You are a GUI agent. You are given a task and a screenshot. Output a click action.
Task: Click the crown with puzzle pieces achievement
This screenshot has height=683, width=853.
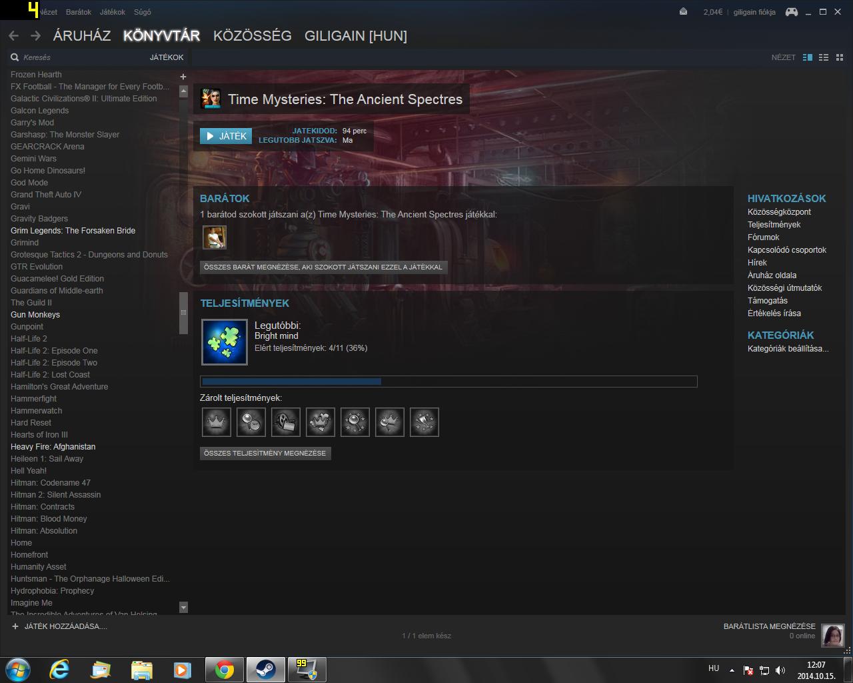click(x=321, y=422)
